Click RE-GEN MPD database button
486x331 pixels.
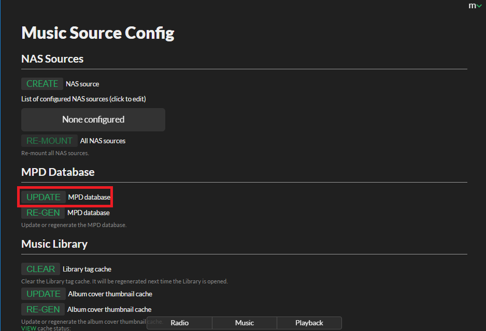(43, 213)
